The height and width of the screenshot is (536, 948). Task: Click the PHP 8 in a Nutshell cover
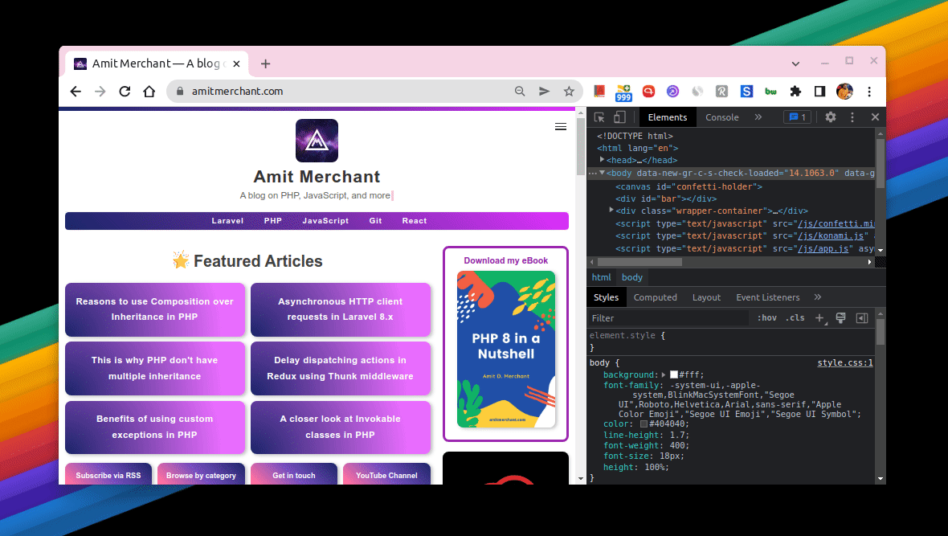click(506, 349)
